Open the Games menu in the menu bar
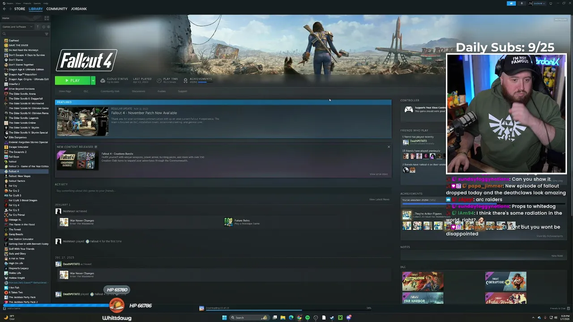Screen dimensions: 573x322 [37, 3]
